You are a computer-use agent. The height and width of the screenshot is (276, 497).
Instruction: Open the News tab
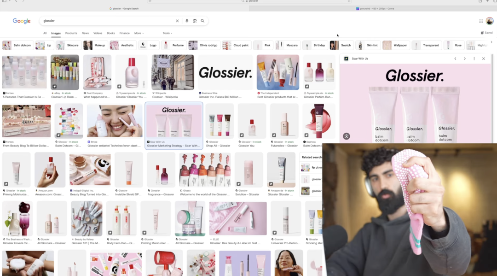85,33
